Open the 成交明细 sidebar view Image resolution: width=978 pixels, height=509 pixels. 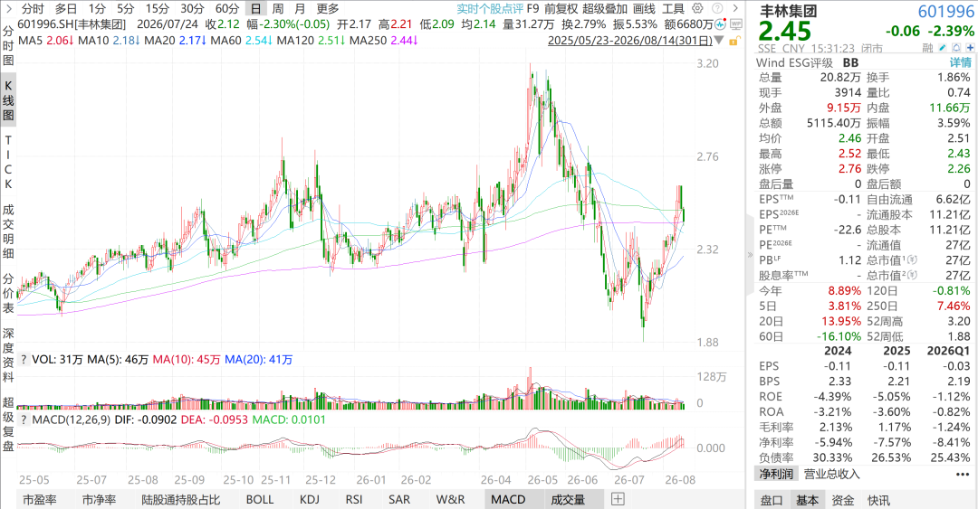8,231
